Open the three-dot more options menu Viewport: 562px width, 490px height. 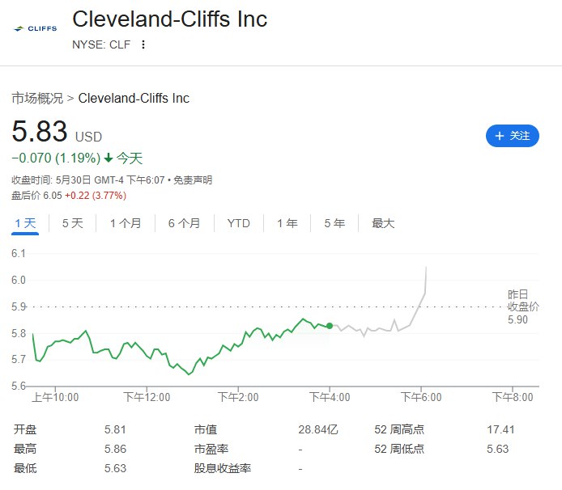coord(143,44)
